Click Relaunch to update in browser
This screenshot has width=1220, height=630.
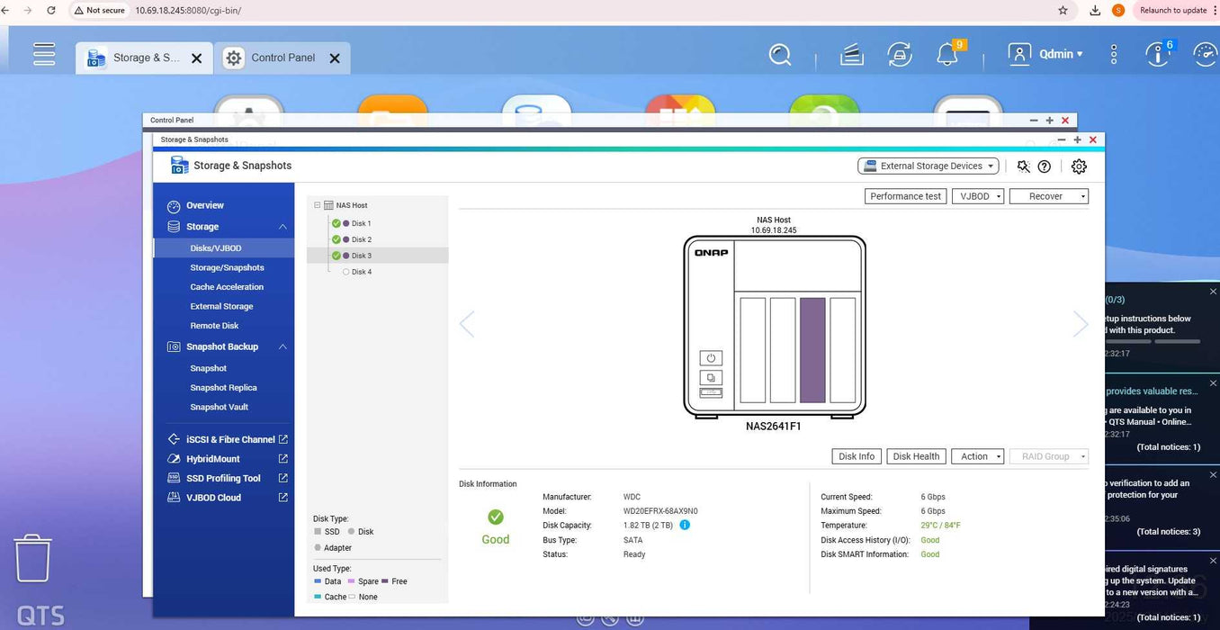click(1174, 10)
